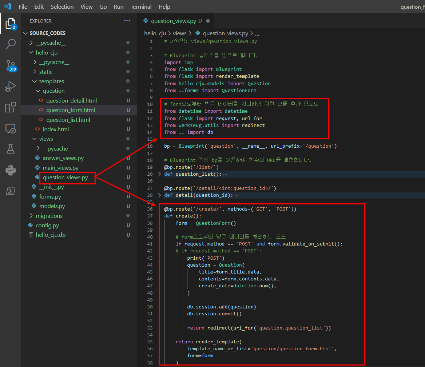425x367 pixels.
Task: Collapse the views folder
Action: click(35, 139)
